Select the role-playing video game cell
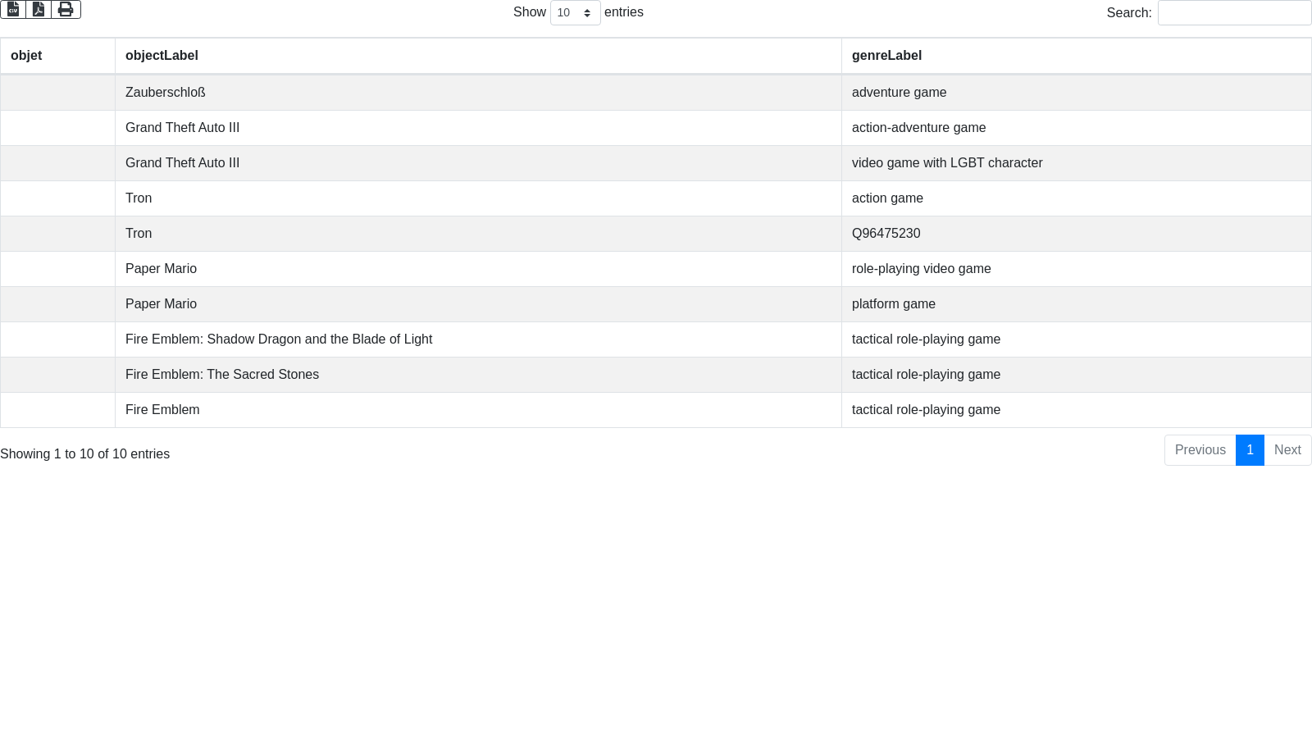Screen dimensions: 1312x738 (921, 269)
